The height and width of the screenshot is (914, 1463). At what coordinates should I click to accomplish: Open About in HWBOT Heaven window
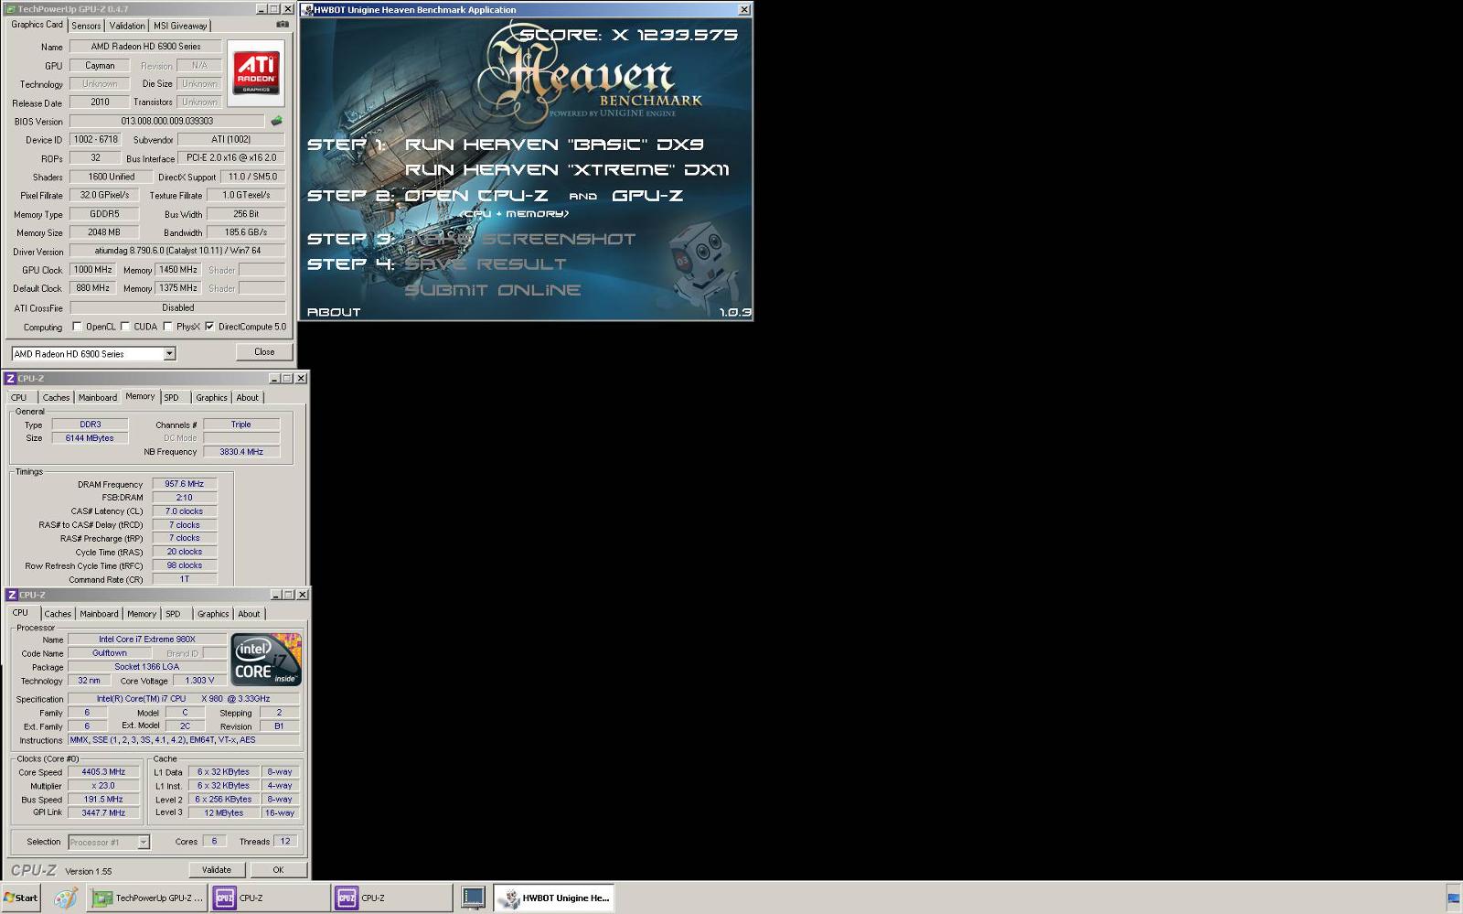(334, 312)
